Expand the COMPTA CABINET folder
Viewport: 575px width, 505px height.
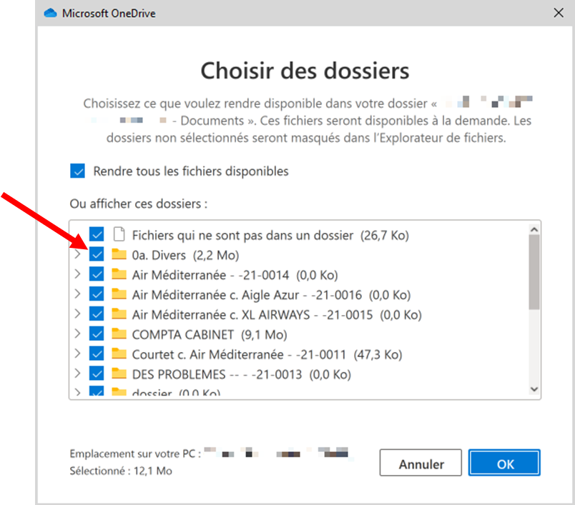[77, 334]
